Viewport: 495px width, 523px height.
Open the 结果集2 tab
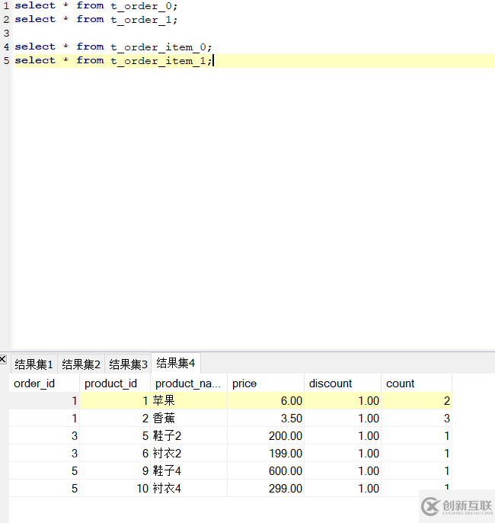click(x=81, y=364)
